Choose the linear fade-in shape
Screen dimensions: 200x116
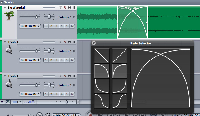120,56
